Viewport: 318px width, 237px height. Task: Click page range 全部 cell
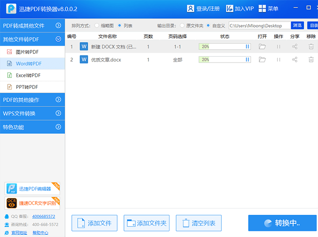pos(178,60)
